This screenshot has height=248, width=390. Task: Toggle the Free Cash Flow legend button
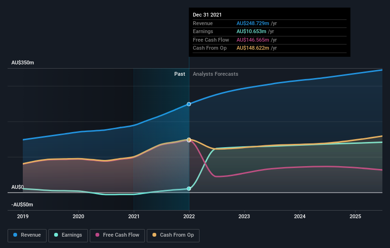[x=117, y=235]
